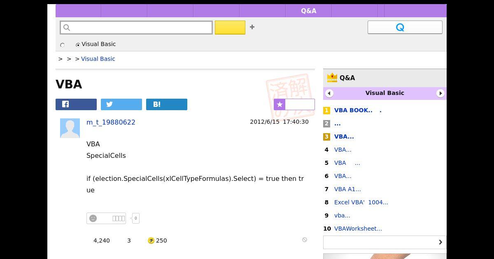Bookmark with the Hatena B! button

(167, 104)
